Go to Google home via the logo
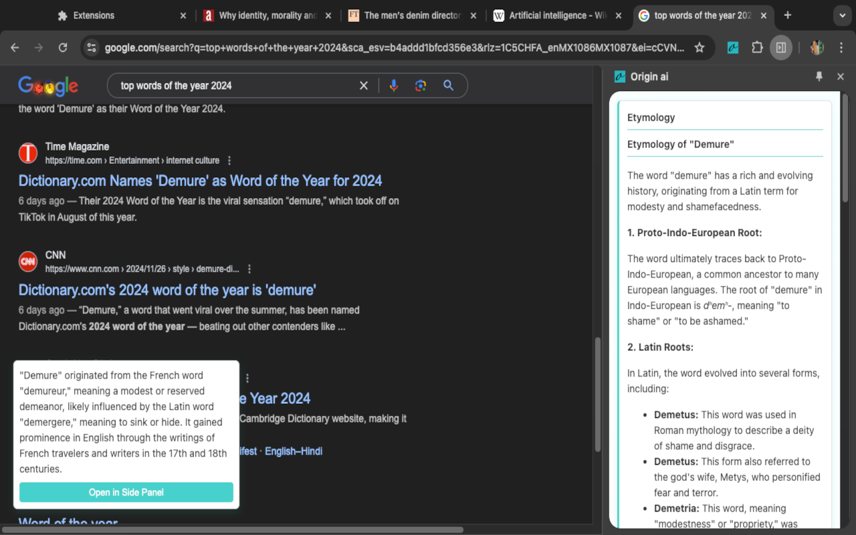This screenshot has width=856, height=535. 48,86
